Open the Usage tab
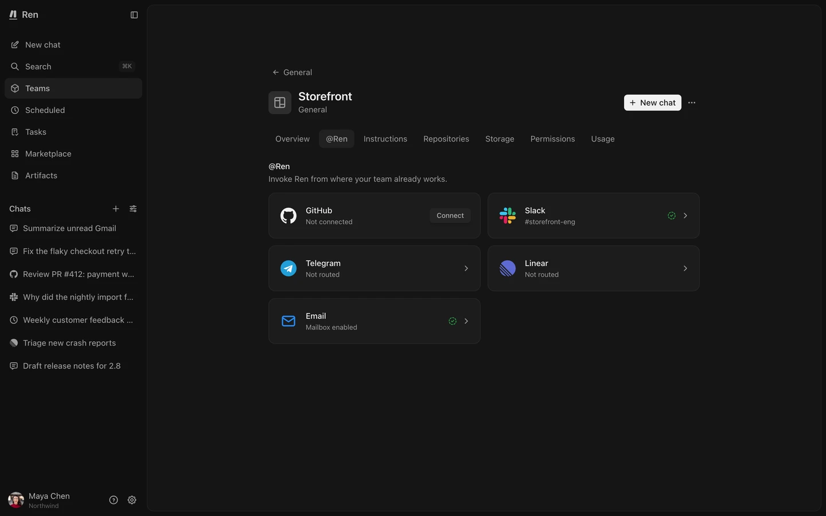This screenshot has height=516, width=826. pyautogui.click(x=603, y=139)
